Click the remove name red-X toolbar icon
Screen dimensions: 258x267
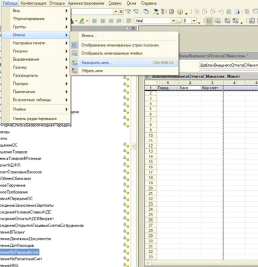coord(235,21)
